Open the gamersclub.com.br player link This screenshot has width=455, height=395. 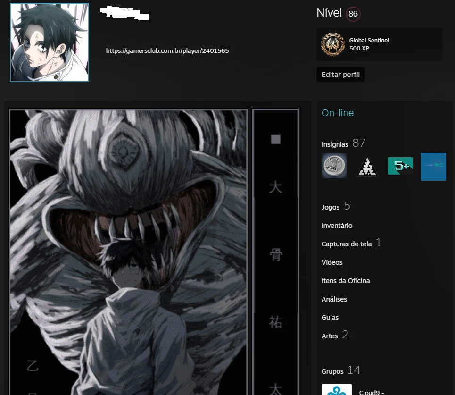[167, 50]
